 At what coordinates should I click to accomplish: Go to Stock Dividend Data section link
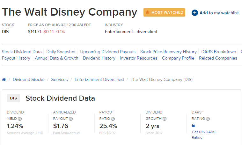click(x=22, y=52)
